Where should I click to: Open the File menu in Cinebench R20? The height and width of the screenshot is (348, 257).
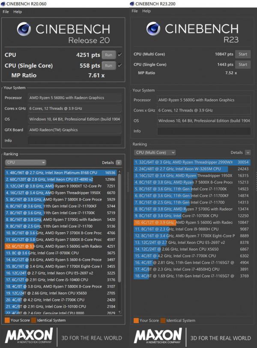pyautogui.click(x=6, y=12)
